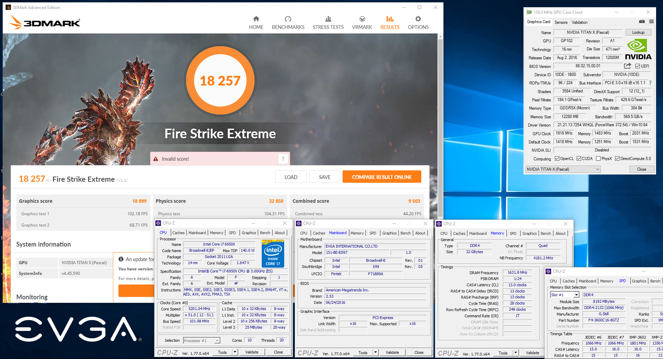
Task: Open Processor #1 selection dropdown
Action: tap(202, 341)
